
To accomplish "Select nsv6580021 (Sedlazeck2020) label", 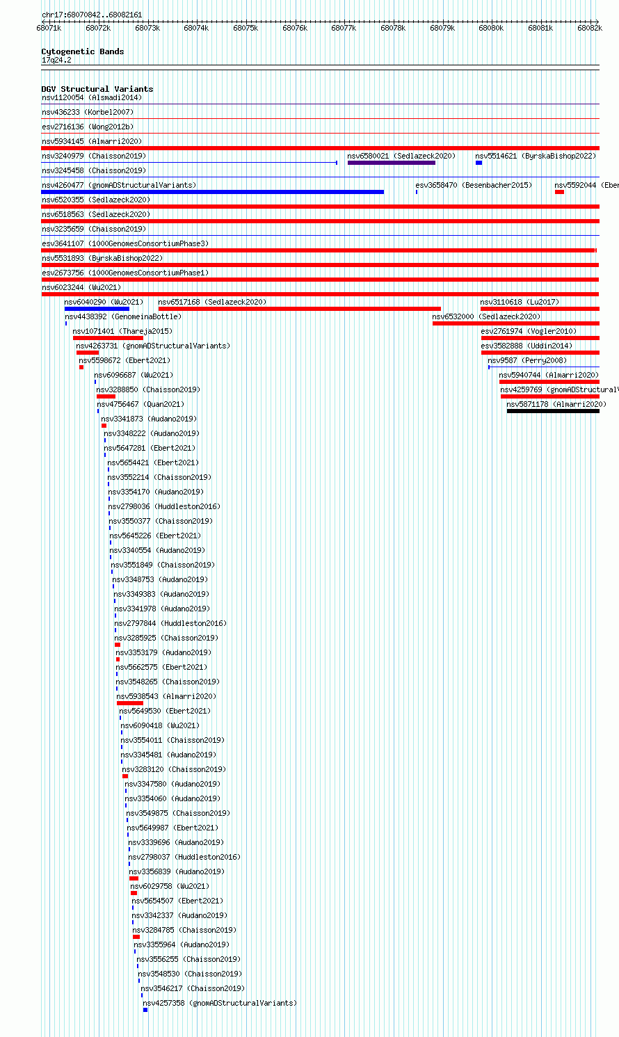I will click(x=402, y=156).
